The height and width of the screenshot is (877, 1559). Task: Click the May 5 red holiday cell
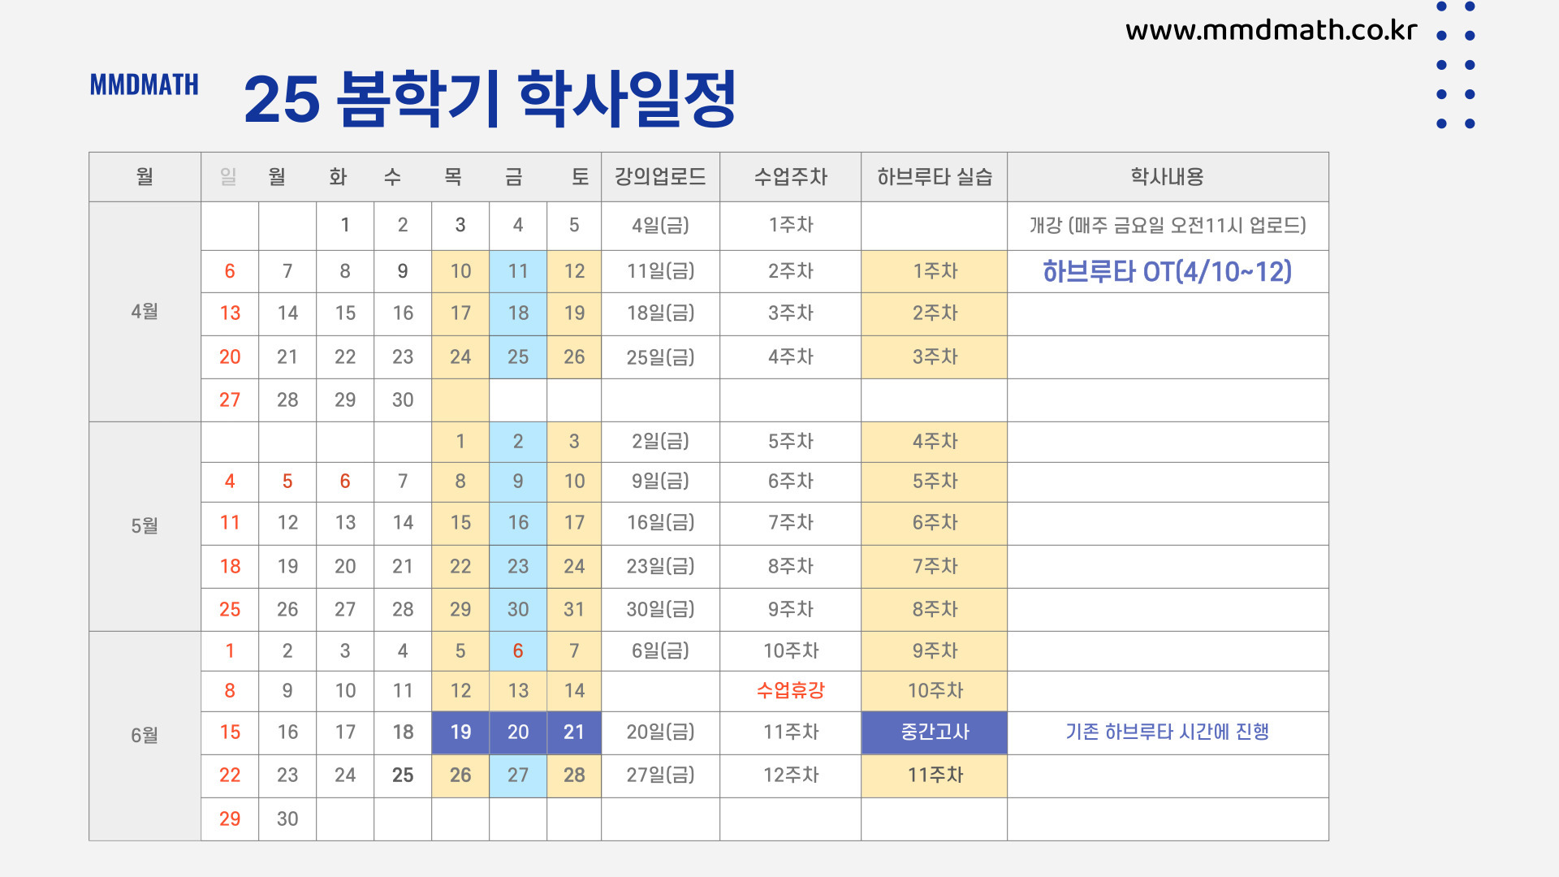[287, 482]
